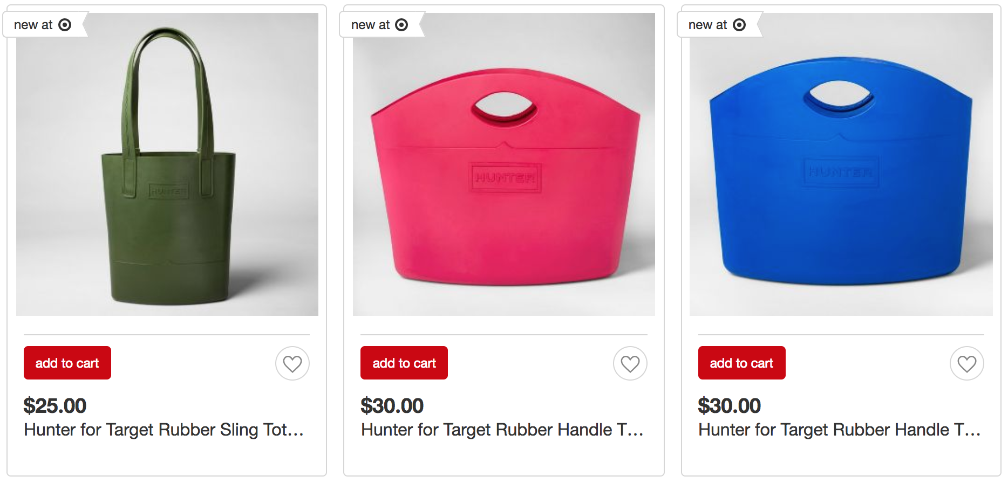Click the embossed HUNTER logo on pink tote
The image size is (1008, 483).
505,177
